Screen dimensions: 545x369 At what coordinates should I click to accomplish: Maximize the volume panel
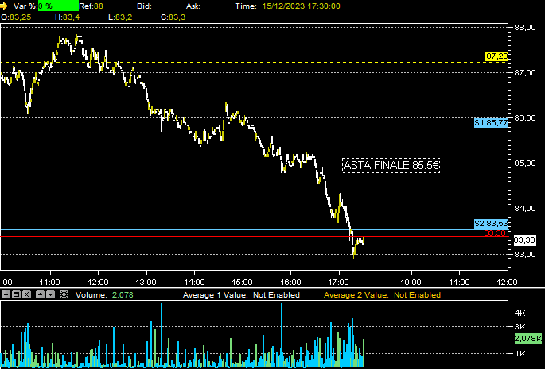pos(17,294)
